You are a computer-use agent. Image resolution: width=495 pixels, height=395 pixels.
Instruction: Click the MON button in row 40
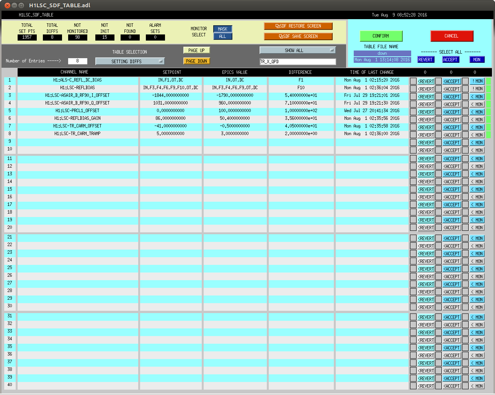pyautogui.click(x=477, y=386)
